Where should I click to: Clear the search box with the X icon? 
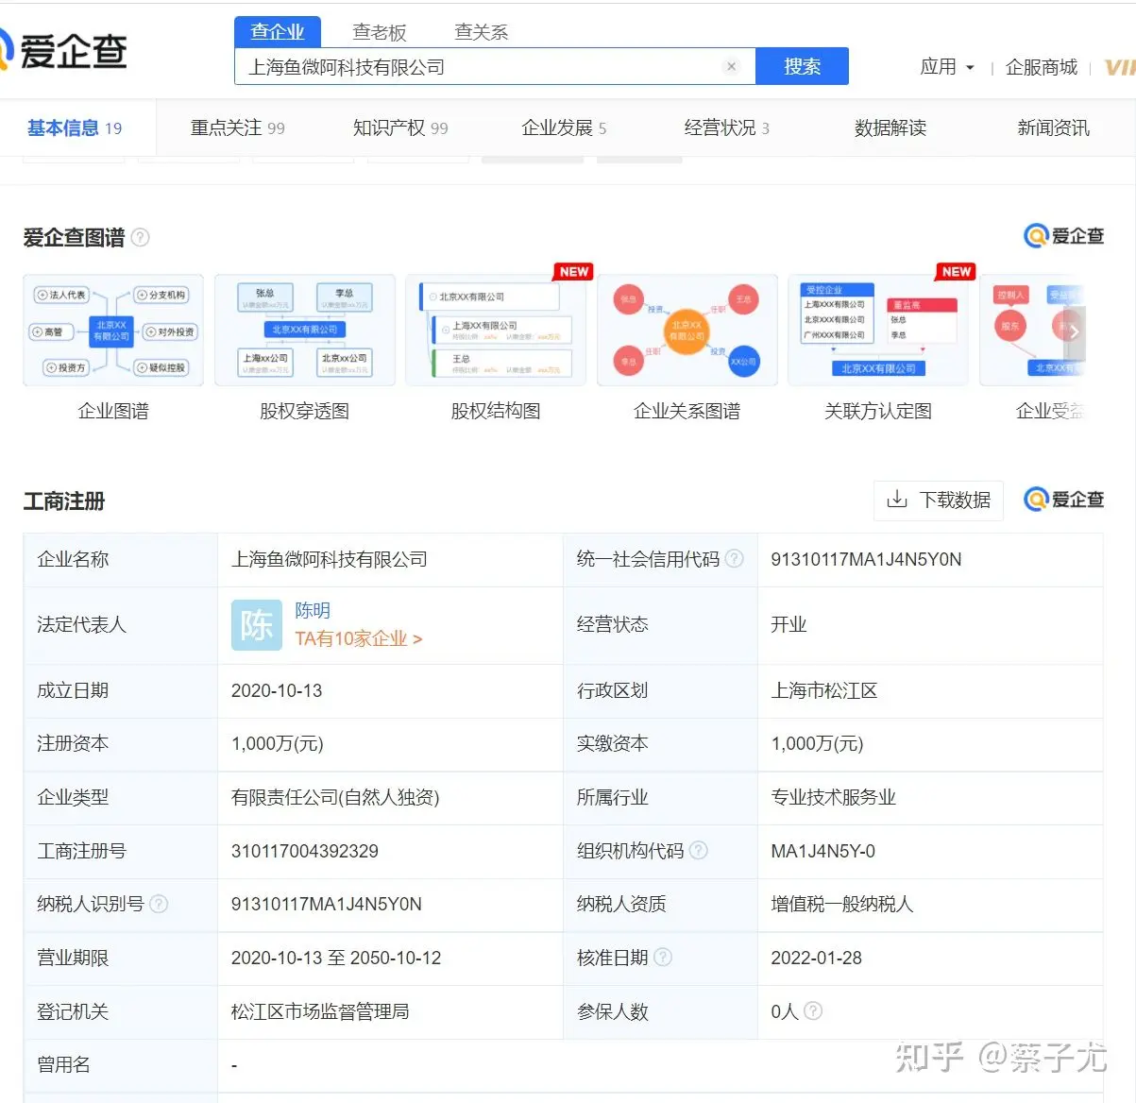pos(731,66)
